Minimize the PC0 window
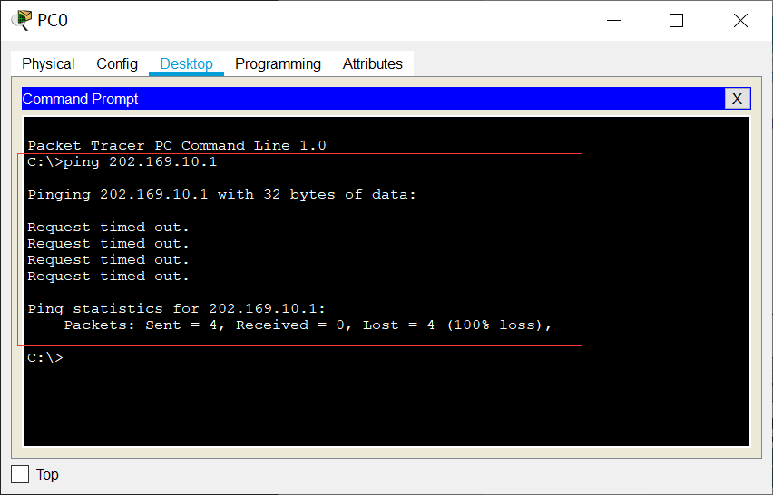The width and height of the screenshot is (773, 495). click(x=613, y=21)
